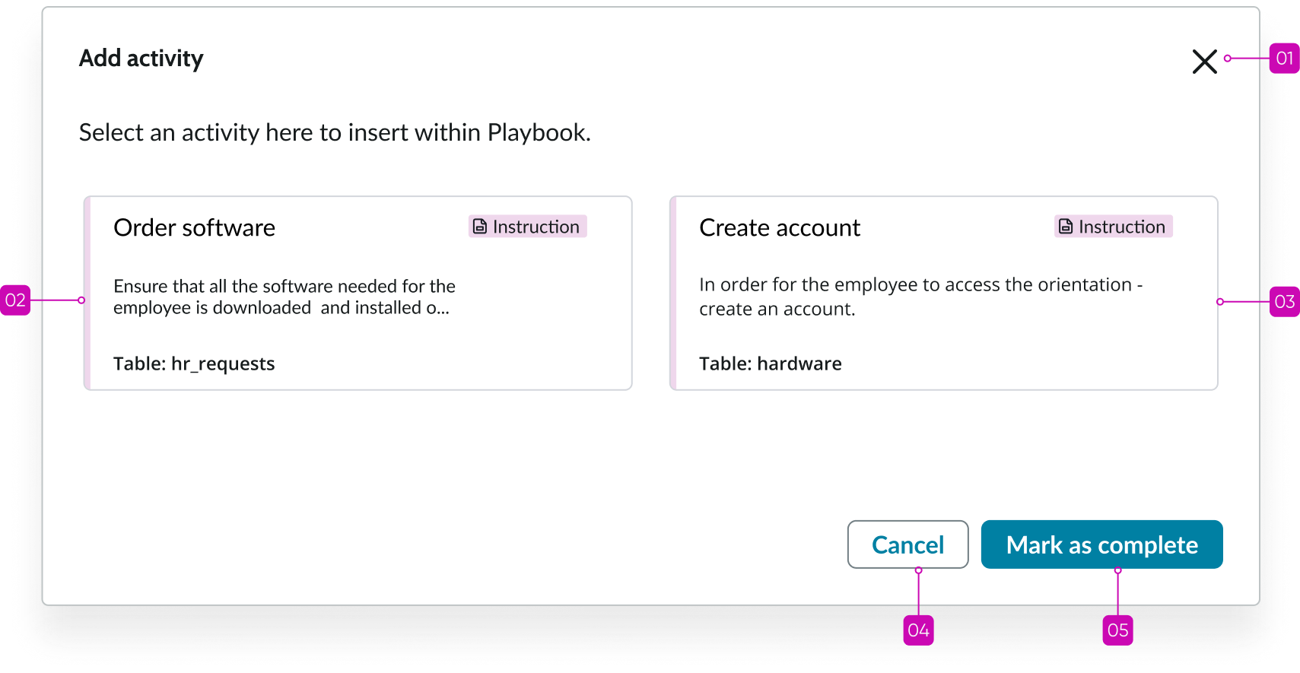Click the Instruction document icon on Create account card
The height and width of the screenshot is (673, 1300).
(1064, 225)
